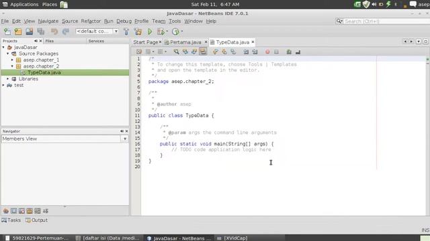Image resolution: width=430 pixels, height=241 pixels.
Task: Click the Profile Main Project icon
Action: (175, 31)
